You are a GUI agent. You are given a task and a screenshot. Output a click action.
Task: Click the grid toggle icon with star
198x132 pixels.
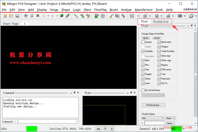pyautogui.click(x=145, y=16)
